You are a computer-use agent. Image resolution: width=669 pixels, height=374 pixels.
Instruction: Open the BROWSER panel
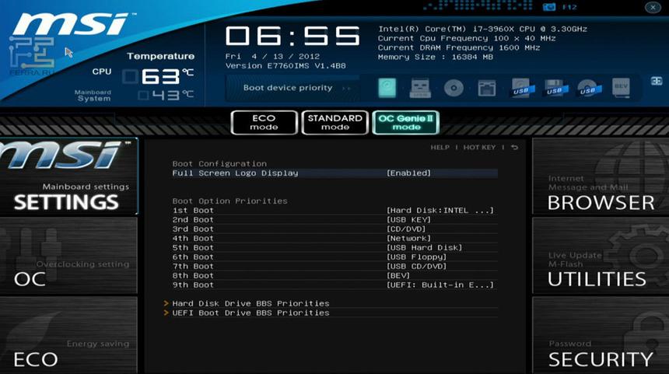601,177
